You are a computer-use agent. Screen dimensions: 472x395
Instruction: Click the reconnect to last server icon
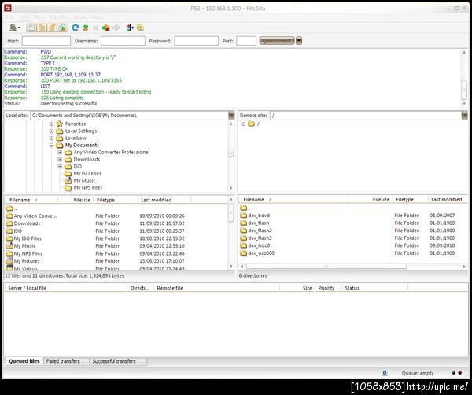pos(116,28)
